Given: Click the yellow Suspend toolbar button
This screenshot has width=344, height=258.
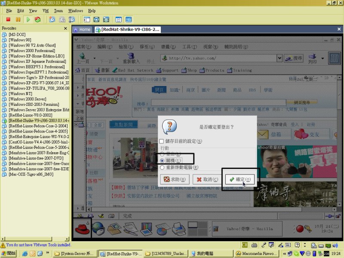Looking at the screenshot, I should pos(18,19).
